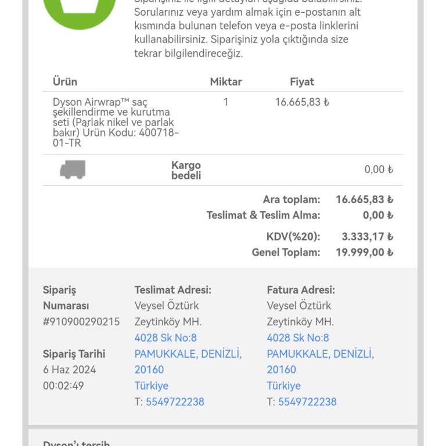Click Zeytinköy MH. under Fatura Adresi
Viewport: 446px width, 446px height.
pos(300,322)
